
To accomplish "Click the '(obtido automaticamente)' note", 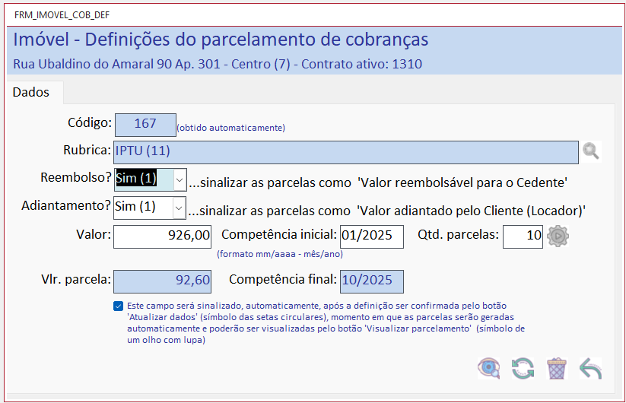I will (230, 128).
